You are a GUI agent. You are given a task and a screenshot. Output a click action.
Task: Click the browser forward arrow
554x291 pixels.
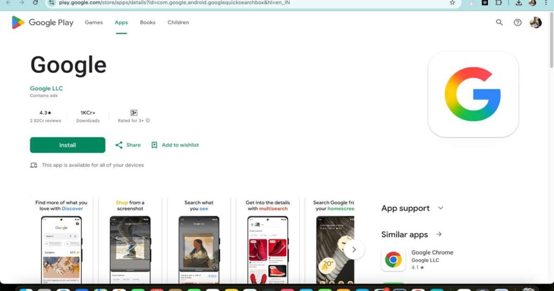point(22,3)
